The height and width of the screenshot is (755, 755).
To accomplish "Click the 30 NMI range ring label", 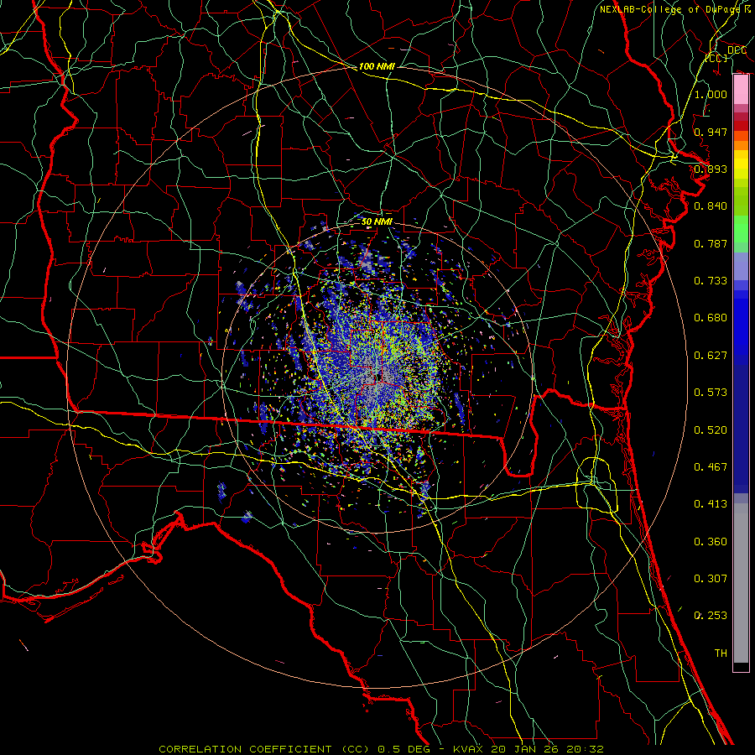I will (x=377, y=221).
